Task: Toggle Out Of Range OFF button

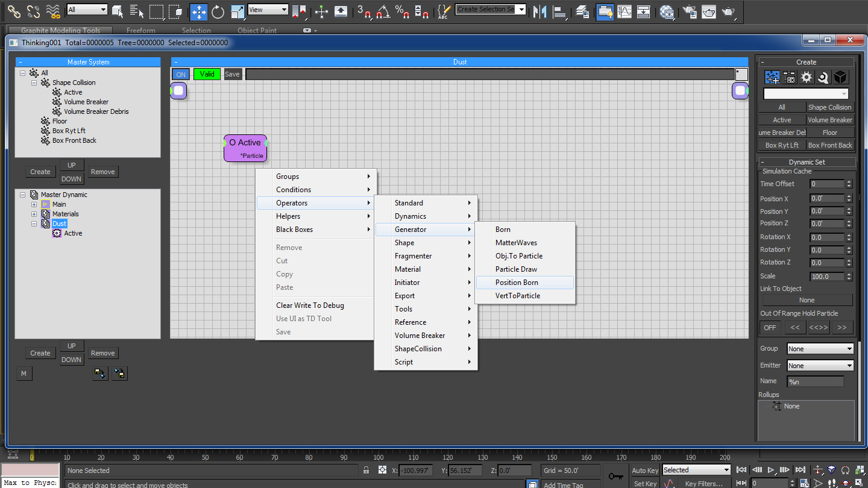Action: pos(770,328)
